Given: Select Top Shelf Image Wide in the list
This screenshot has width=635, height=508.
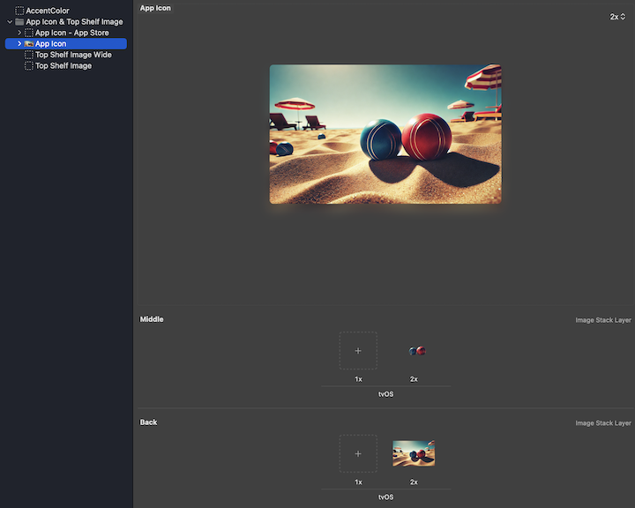Looking at the screenshot, I should [73, 55].
